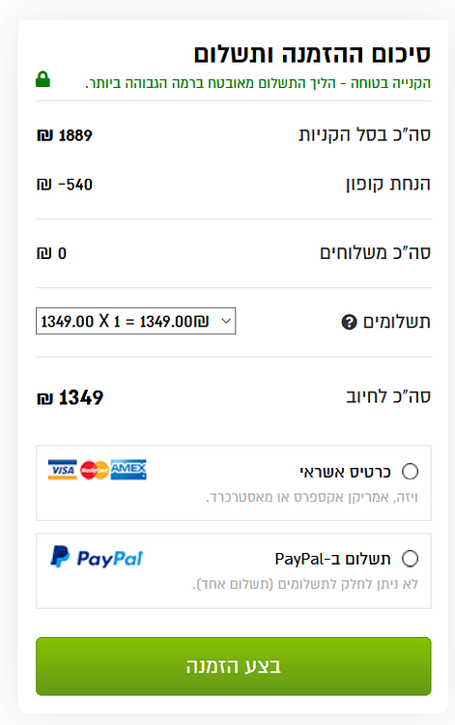This screenshot has height=725, width=455.
Task: Click the shekel symbol beside total 1349
Action: (44, 398)
